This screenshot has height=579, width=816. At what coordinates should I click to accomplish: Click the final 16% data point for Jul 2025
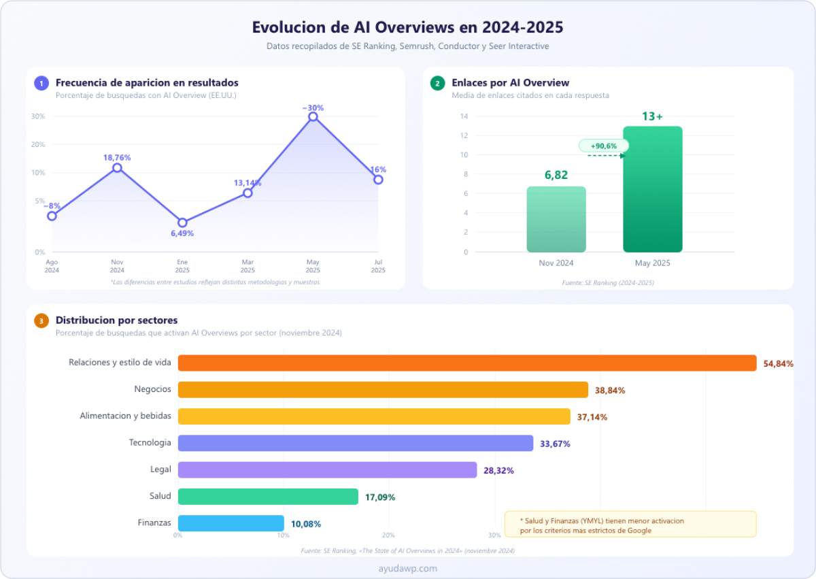(378, 179)
